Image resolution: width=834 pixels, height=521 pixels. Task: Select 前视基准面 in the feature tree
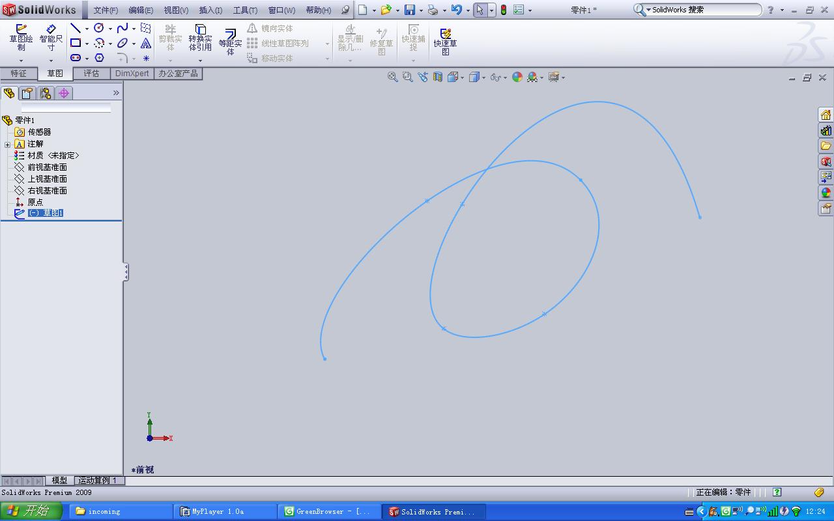(47, 167)
